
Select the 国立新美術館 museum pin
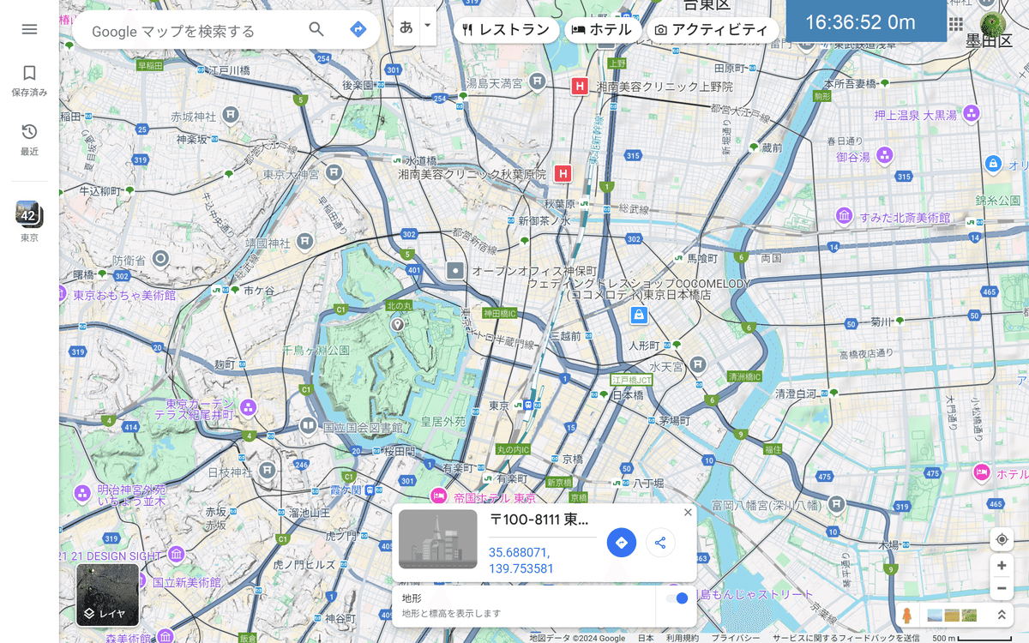(140, 582)
